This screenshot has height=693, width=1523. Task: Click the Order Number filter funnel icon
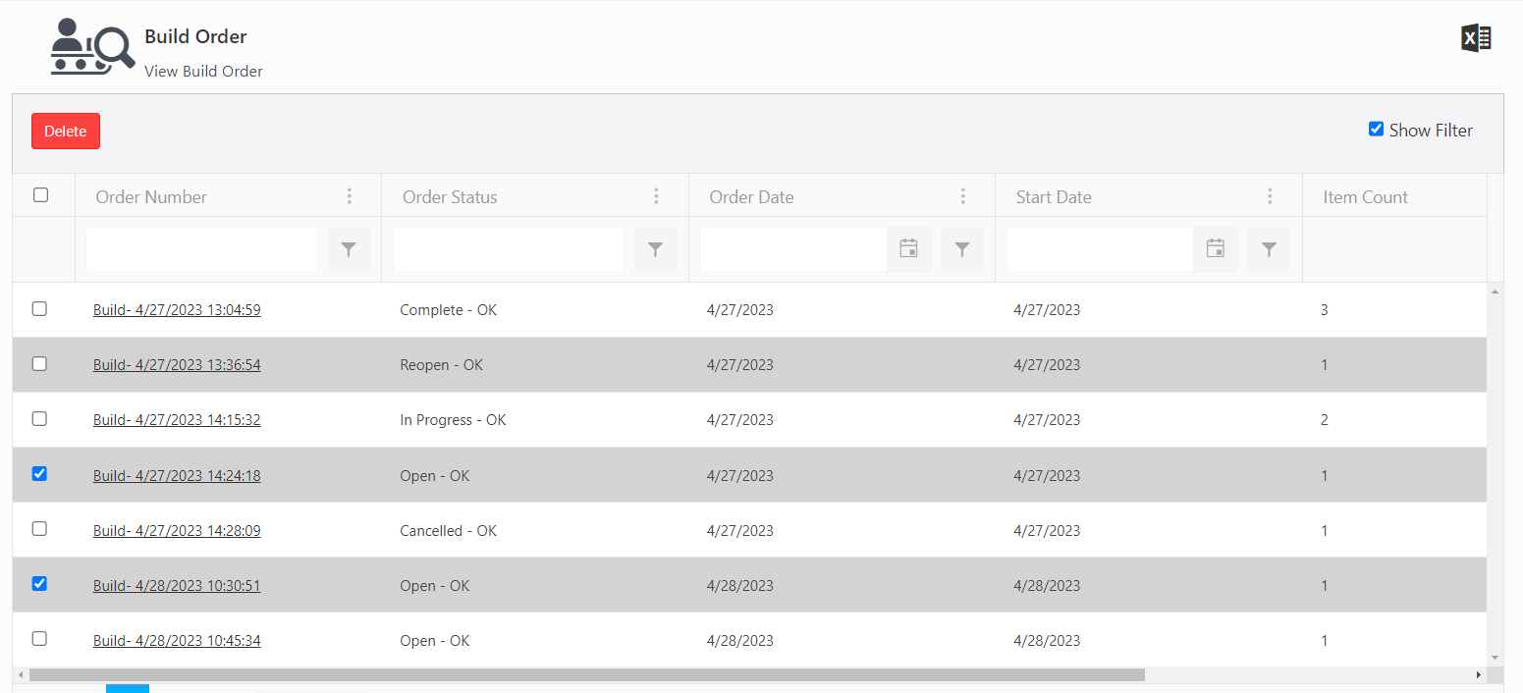point(349,249)
